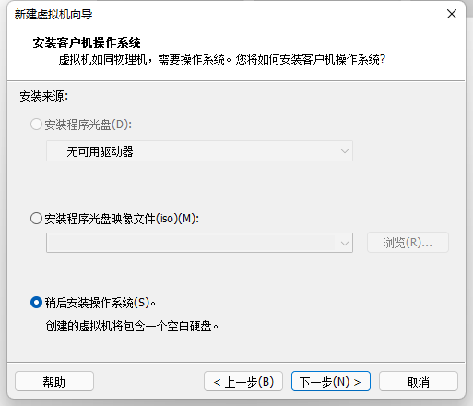Select the 稍后安装操作系统(S) radio button
This screenshot has height=406, width=473.
36,303
